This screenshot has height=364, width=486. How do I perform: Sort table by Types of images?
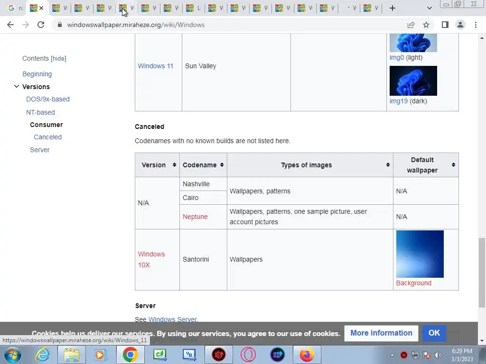tap(310, 165)
